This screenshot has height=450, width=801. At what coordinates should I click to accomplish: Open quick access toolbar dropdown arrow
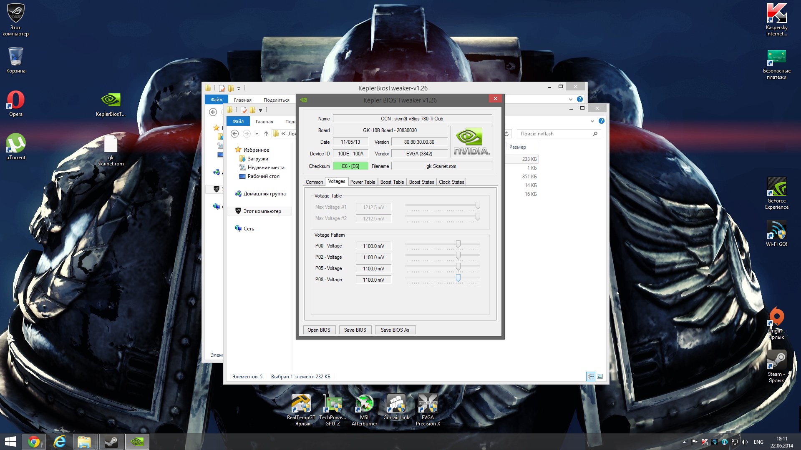point(260,110)
